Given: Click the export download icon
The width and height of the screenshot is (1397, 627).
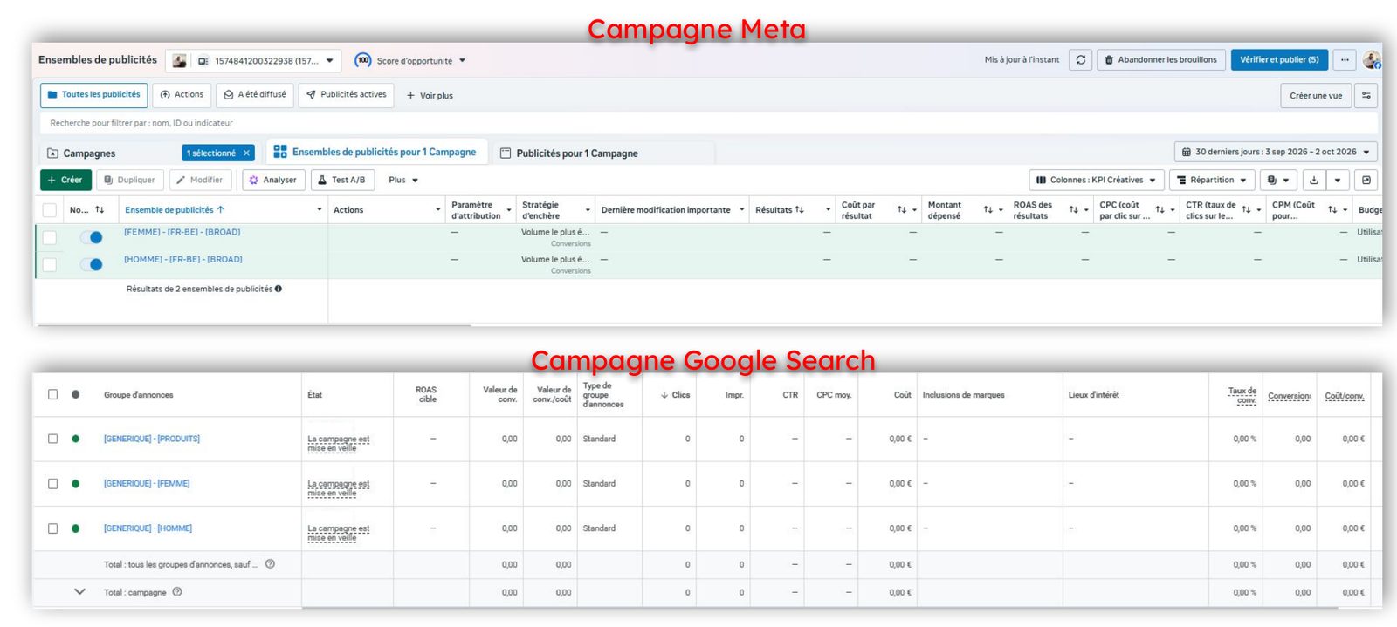Looking at the screenshot, I should (x=1314, y=180).
